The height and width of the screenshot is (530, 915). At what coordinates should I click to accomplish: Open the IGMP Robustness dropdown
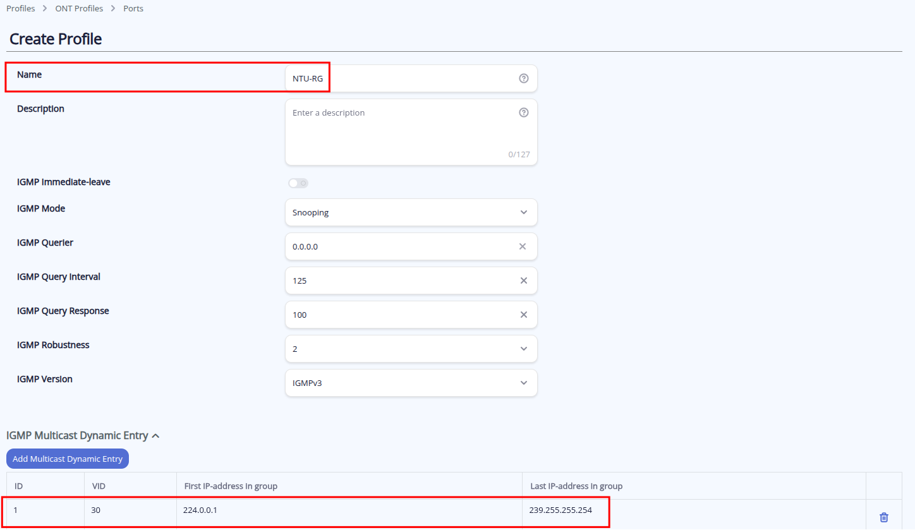[411, 349]
